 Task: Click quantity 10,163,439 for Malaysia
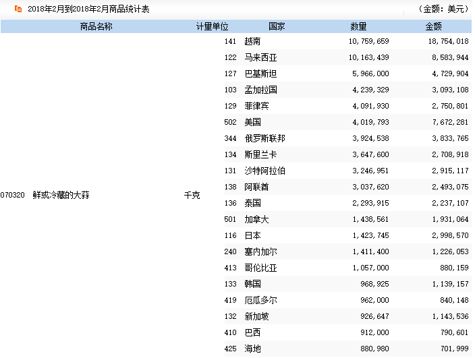[368, 57]
